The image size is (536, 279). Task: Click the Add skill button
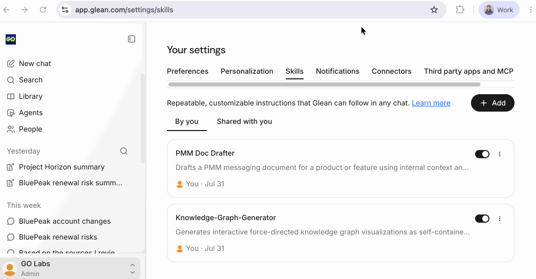(492, 103)
